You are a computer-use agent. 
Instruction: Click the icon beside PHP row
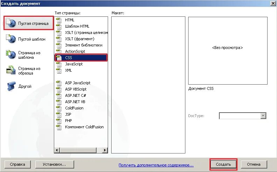[x=59, y=121]
